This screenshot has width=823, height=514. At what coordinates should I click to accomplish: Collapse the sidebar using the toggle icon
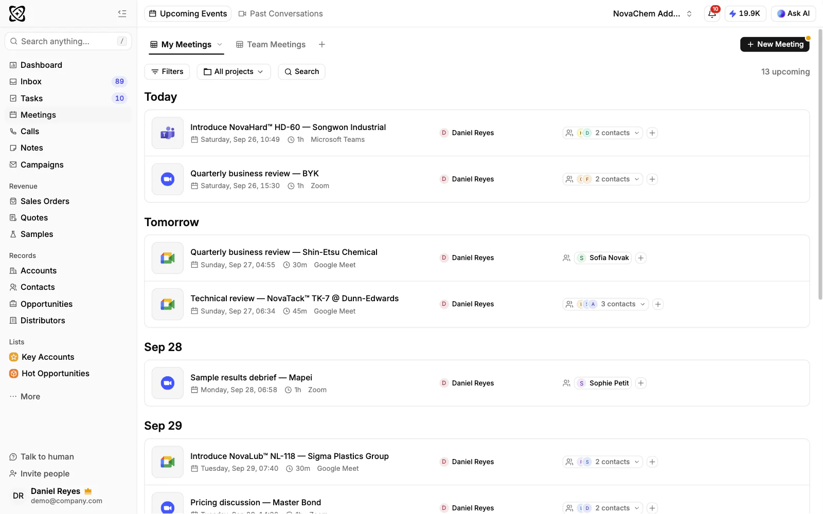[122, 13]
